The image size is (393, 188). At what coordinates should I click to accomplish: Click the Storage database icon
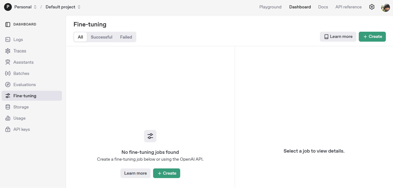[x=8, y=107]
